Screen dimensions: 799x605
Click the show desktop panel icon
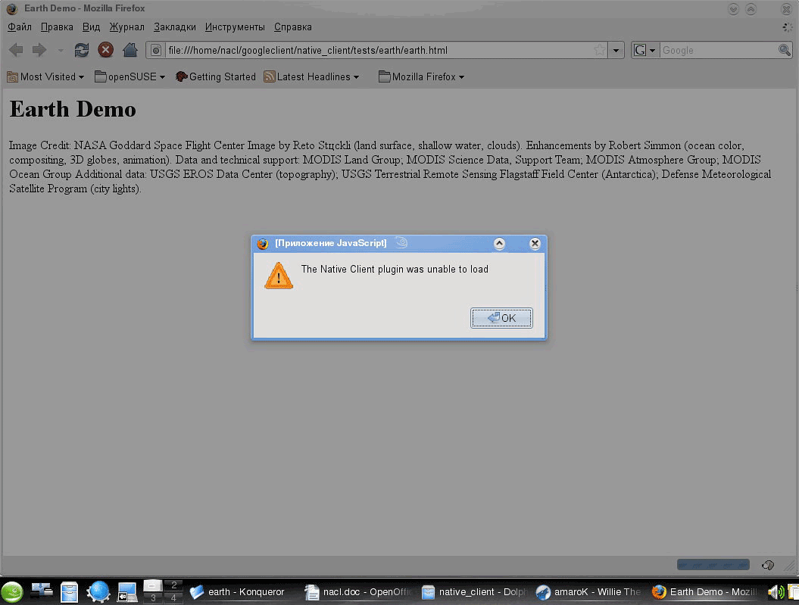click(x=127, y=592)
